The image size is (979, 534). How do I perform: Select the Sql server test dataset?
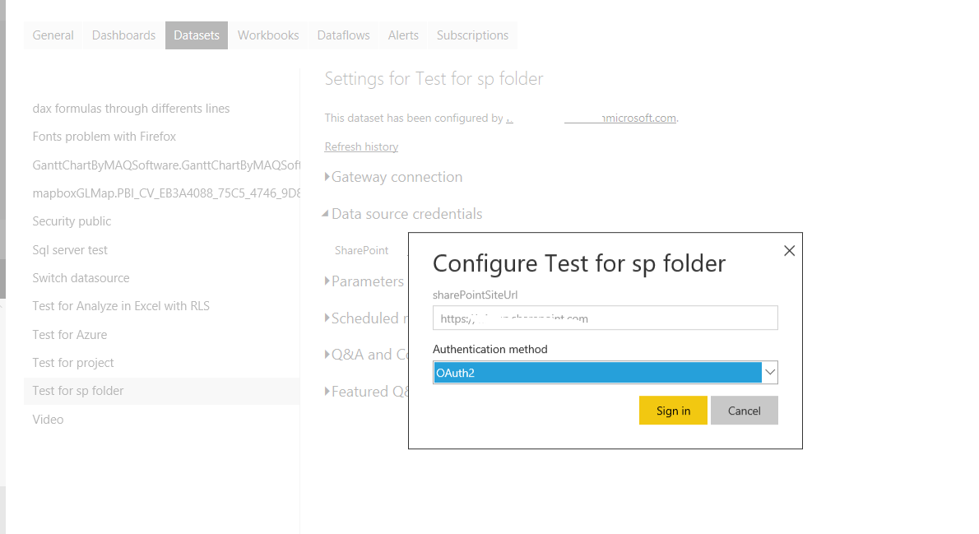tap(70, 250)
